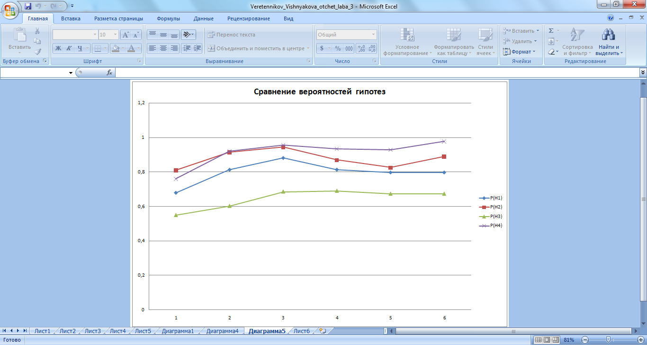This screenshot has height=345, width=647.
Task: Copy the selection to clipboard
Action: pos(37,41)
